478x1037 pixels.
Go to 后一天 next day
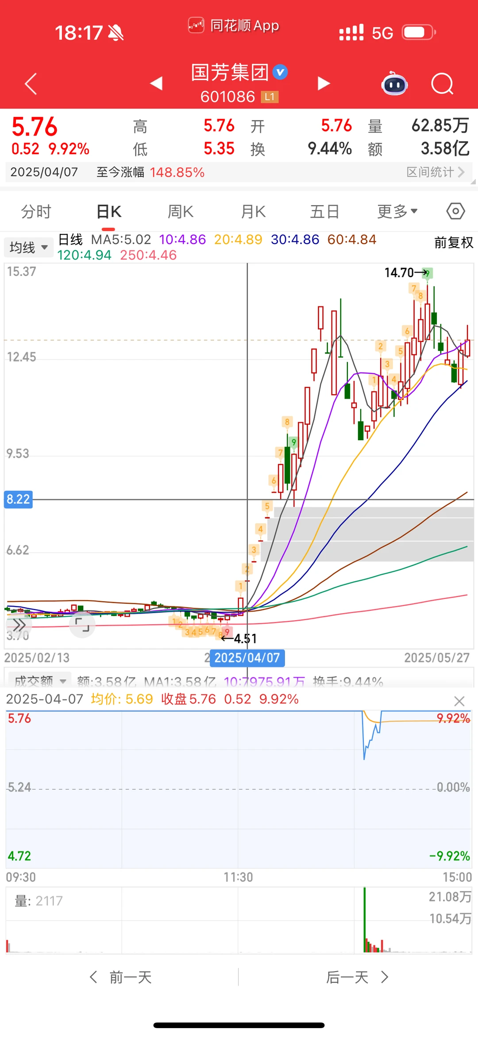click(358, 977)
